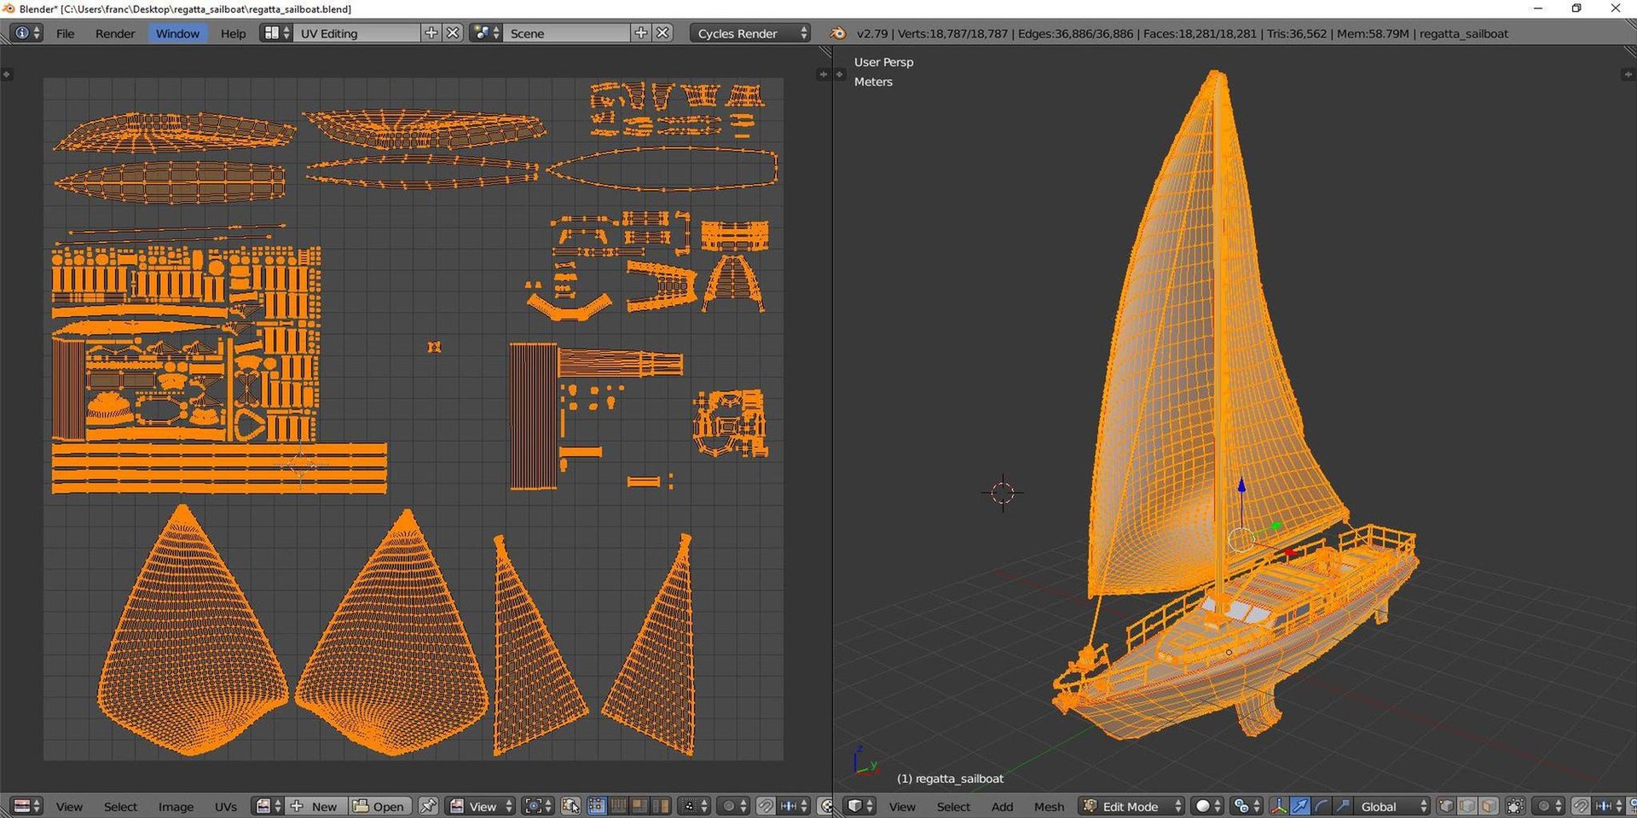
Task: Toggle pin image icon
Action: pos(428,806)
